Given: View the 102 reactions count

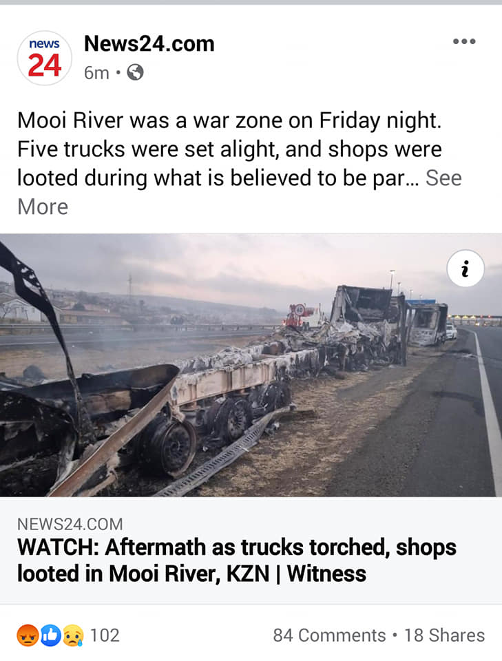Looking at the screenshot, I should pyautogui.click(x=105, y=636).
